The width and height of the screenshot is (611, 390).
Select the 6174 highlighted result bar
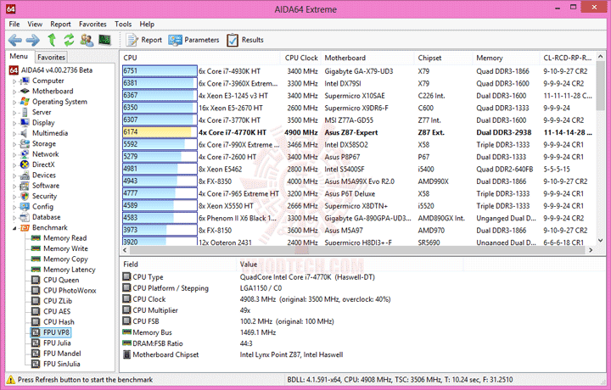click(x=160, y=132)
